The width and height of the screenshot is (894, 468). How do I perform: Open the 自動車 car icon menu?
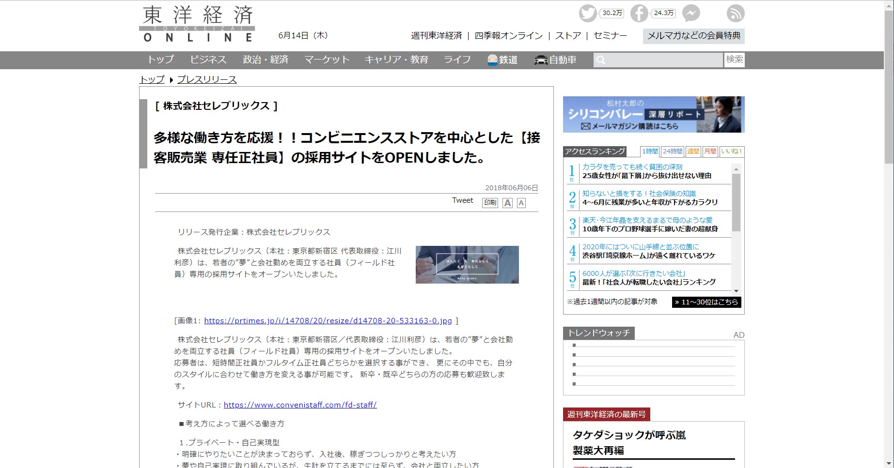point(555,60)
